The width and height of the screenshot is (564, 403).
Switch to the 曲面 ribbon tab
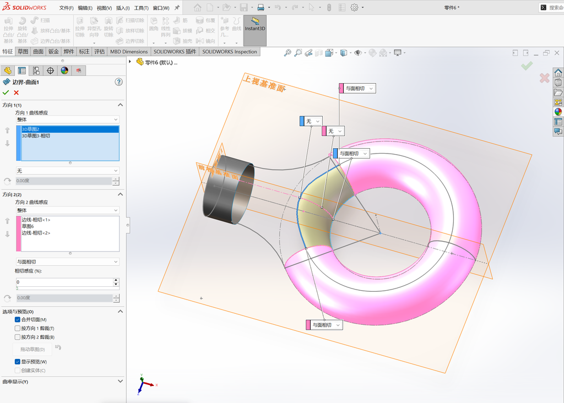(38, 51)
